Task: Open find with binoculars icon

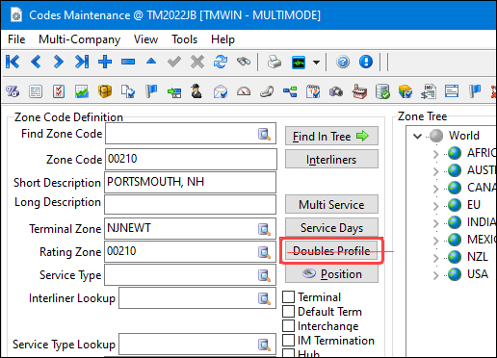Action: 244,61
